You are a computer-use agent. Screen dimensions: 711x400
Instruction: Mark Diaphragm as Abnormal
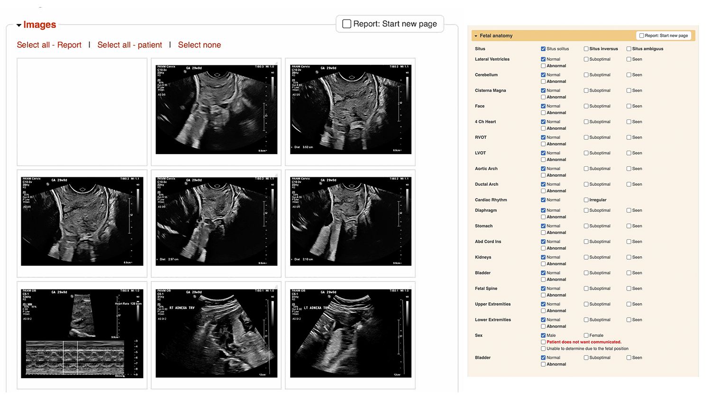click(543, 217)
